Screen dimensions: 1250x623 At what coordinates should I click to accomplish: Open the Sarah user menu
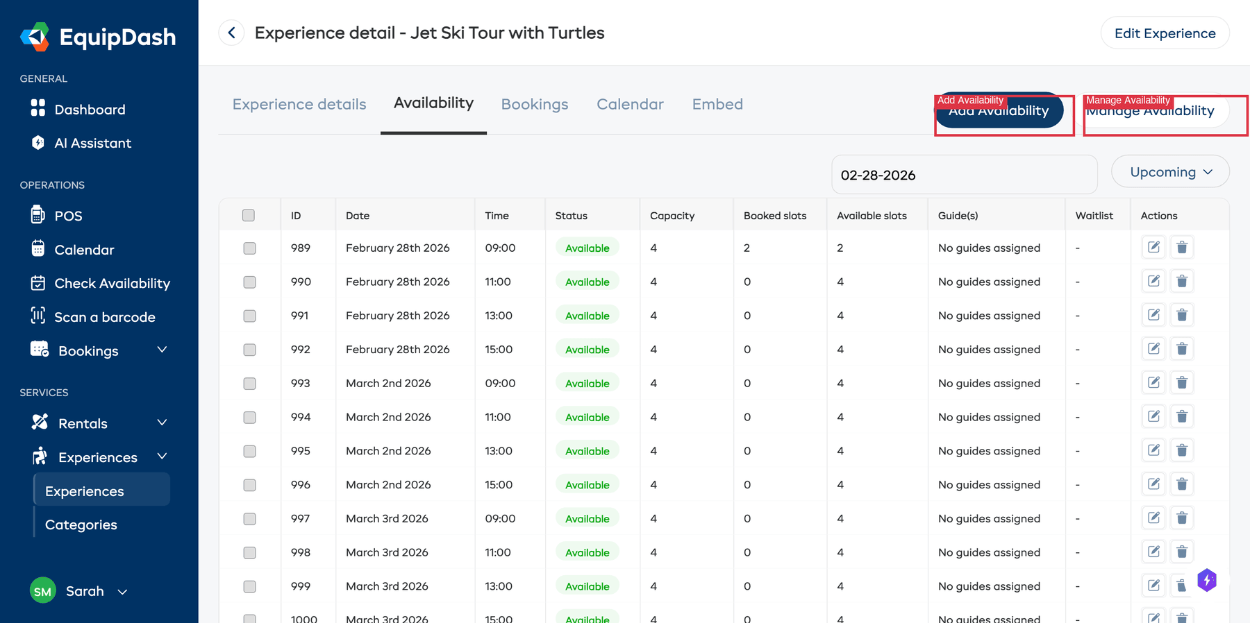(x=80, y=591)
